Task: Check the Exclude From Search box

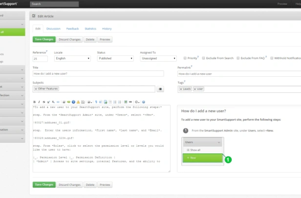Action: (x=203, y=58)
